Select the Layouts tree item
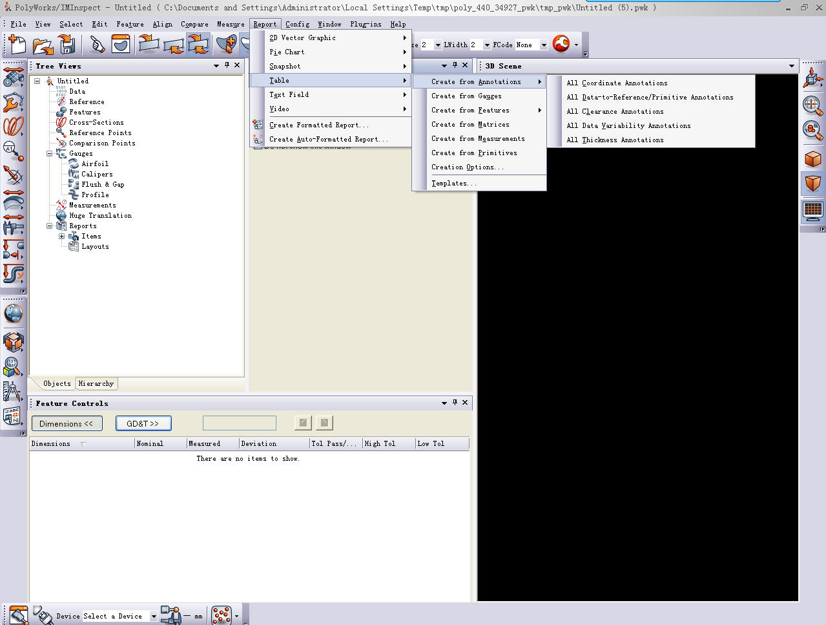This screenshot has width=826, height=625. [95, 246]
